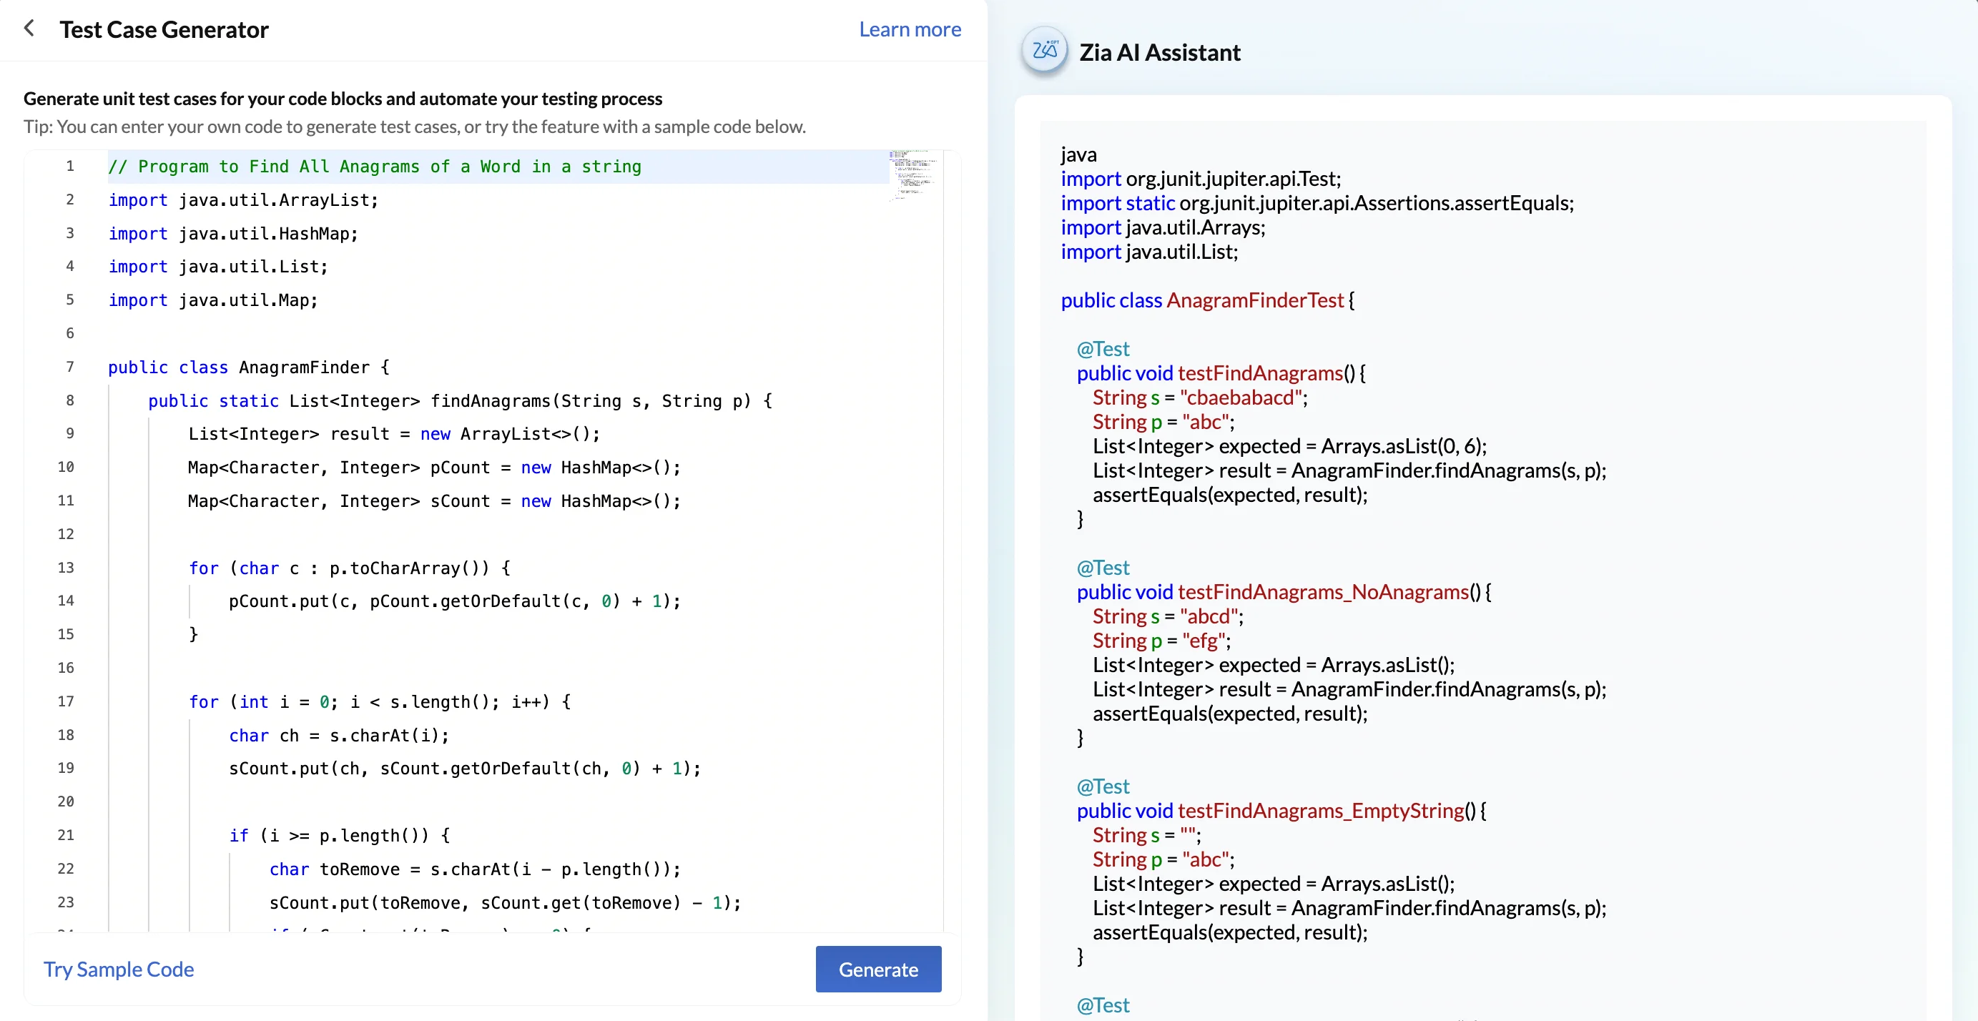Image resolution: width=1978 pixels, height=1021 pixels.
Task: Click the 'java' language label in output
Action: tap(1078, 155)
